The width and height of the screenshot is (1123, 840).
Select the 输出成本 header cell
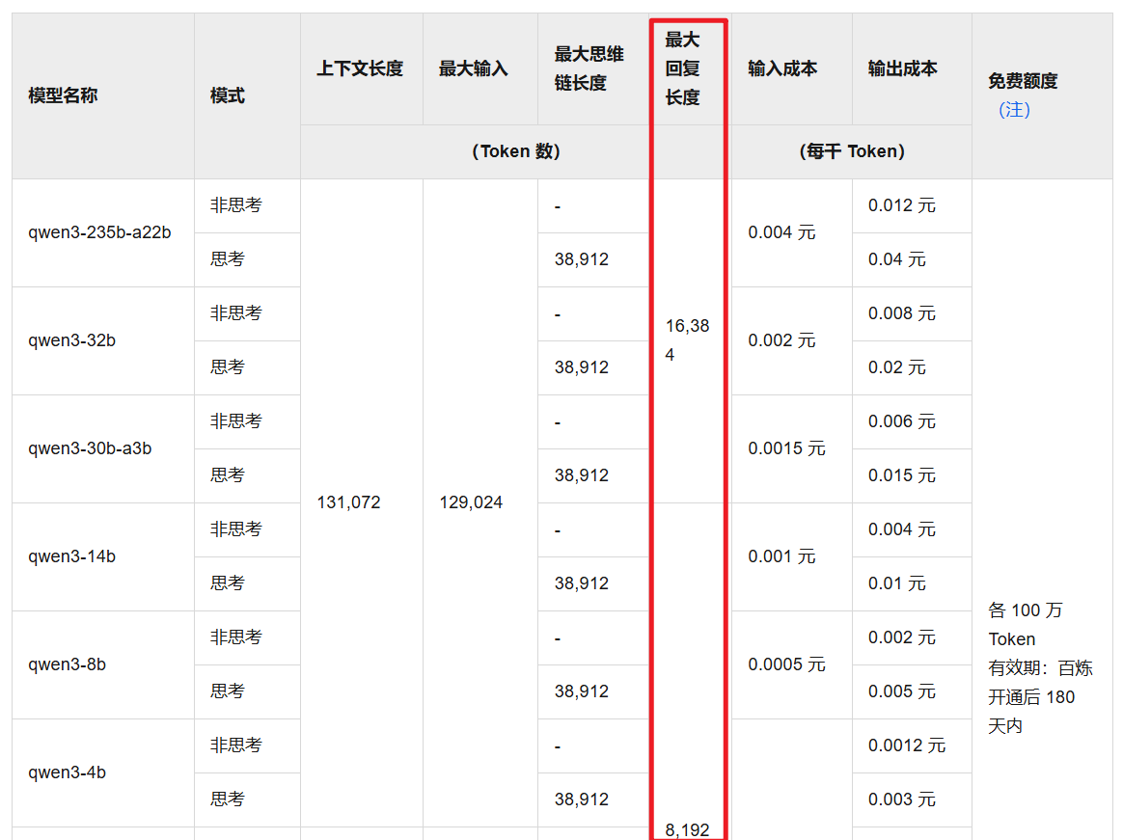[x=902, y=68]
